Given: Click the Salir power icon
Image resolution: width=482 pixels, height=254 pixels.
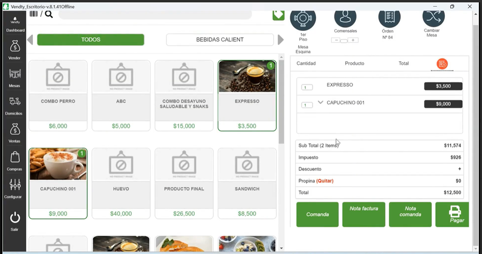Looking at the screenshot, I should click(x=15, y=218).
